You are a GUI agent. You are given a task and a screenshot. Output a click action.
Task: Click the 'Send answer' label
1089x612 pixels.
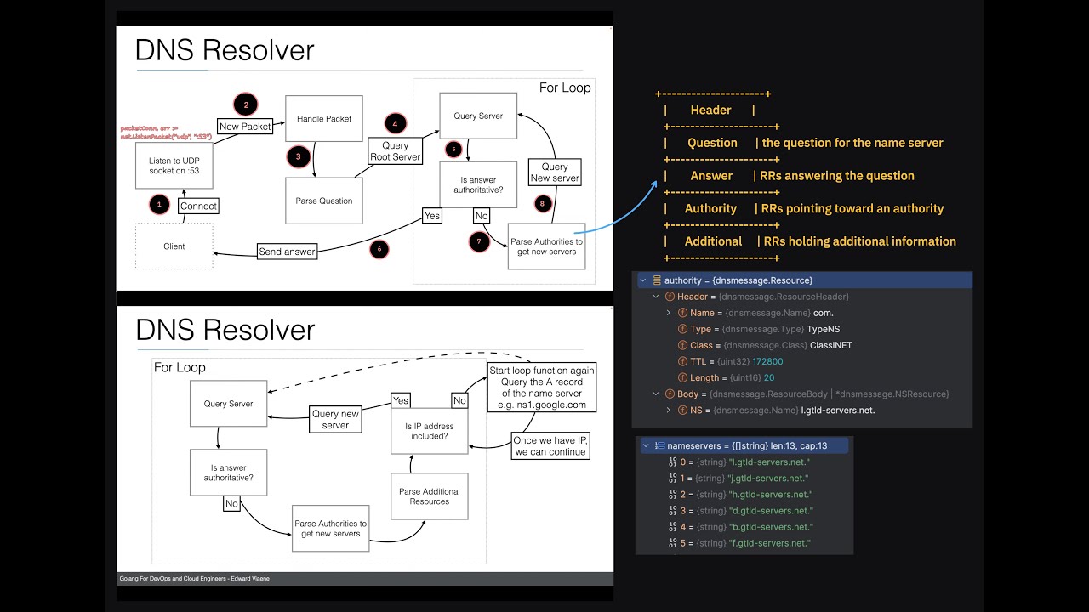[288, 252]
